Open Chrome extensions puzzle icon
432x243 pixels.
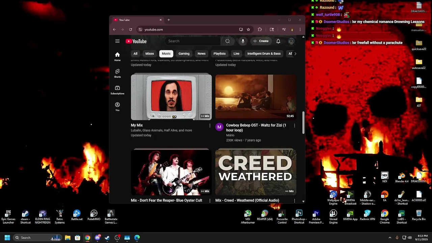tap(260, 29)
